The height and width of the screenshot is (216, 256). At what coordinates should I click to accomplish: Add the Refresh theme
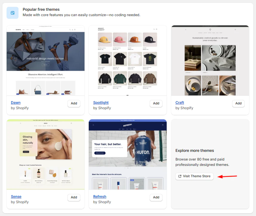point(156,198)
